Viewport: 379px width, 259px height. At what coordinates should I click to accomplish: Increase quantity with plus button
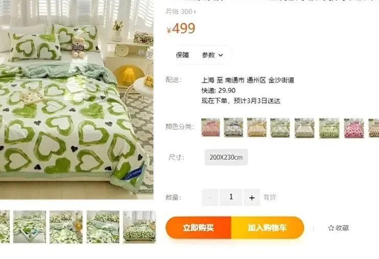tap(252, 197)
